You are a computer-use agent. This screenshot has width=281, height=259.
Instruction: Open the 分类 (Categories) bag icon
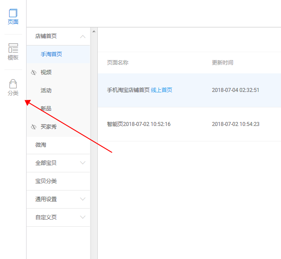(13, 87)
